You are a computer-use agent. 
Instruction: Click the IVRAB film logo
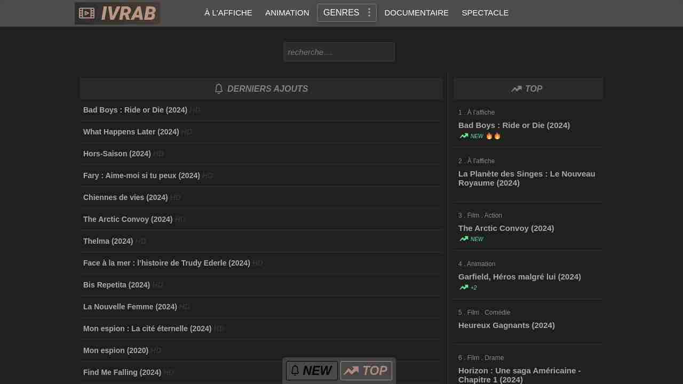[117, 13]
